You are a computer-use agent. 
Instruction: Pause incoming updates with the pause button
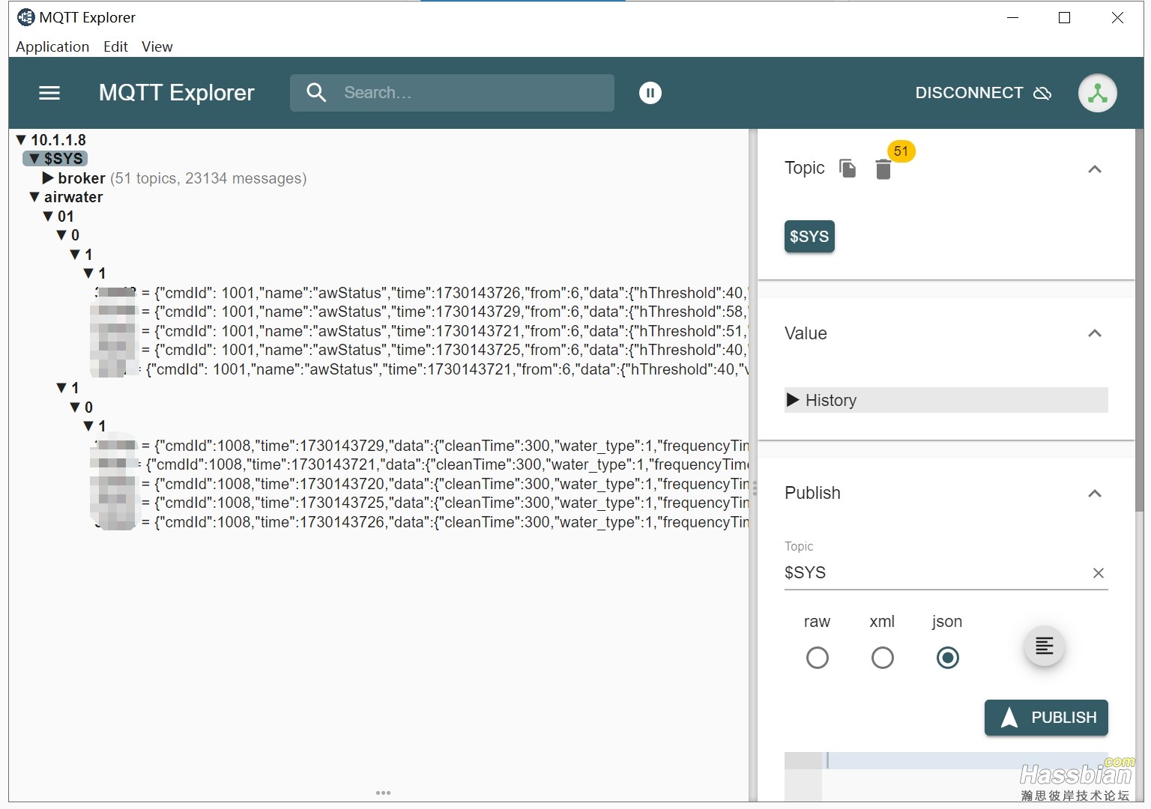point(650,93)
